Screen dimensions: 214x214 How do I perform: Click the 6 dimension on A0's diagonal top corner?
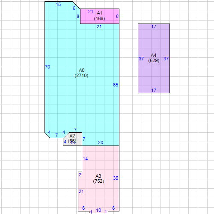point(74,8)
